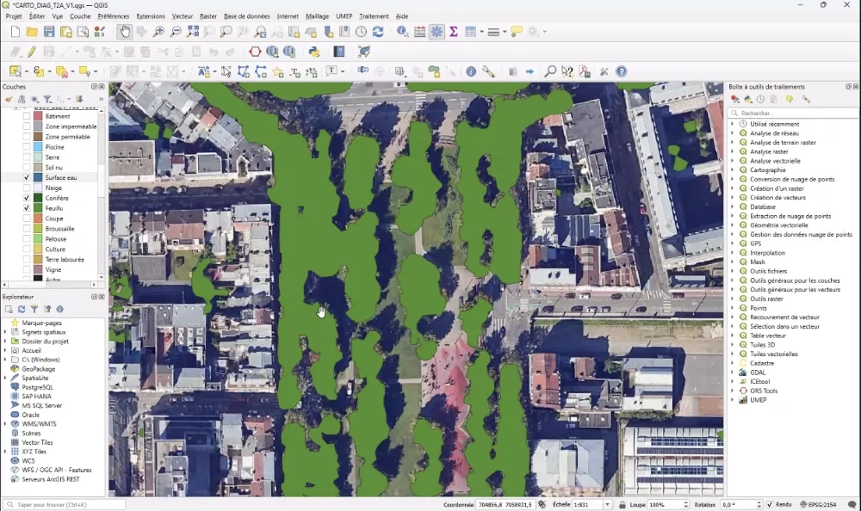Enable the Bâtiment class checkbox
Image resolution: width=861 pixels, height=511 pixels.
27,116
